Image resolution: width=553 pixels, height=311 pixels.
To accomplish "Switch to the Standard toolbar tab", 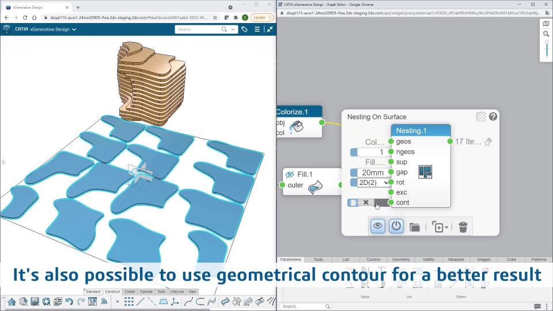I will click(93, 291).
